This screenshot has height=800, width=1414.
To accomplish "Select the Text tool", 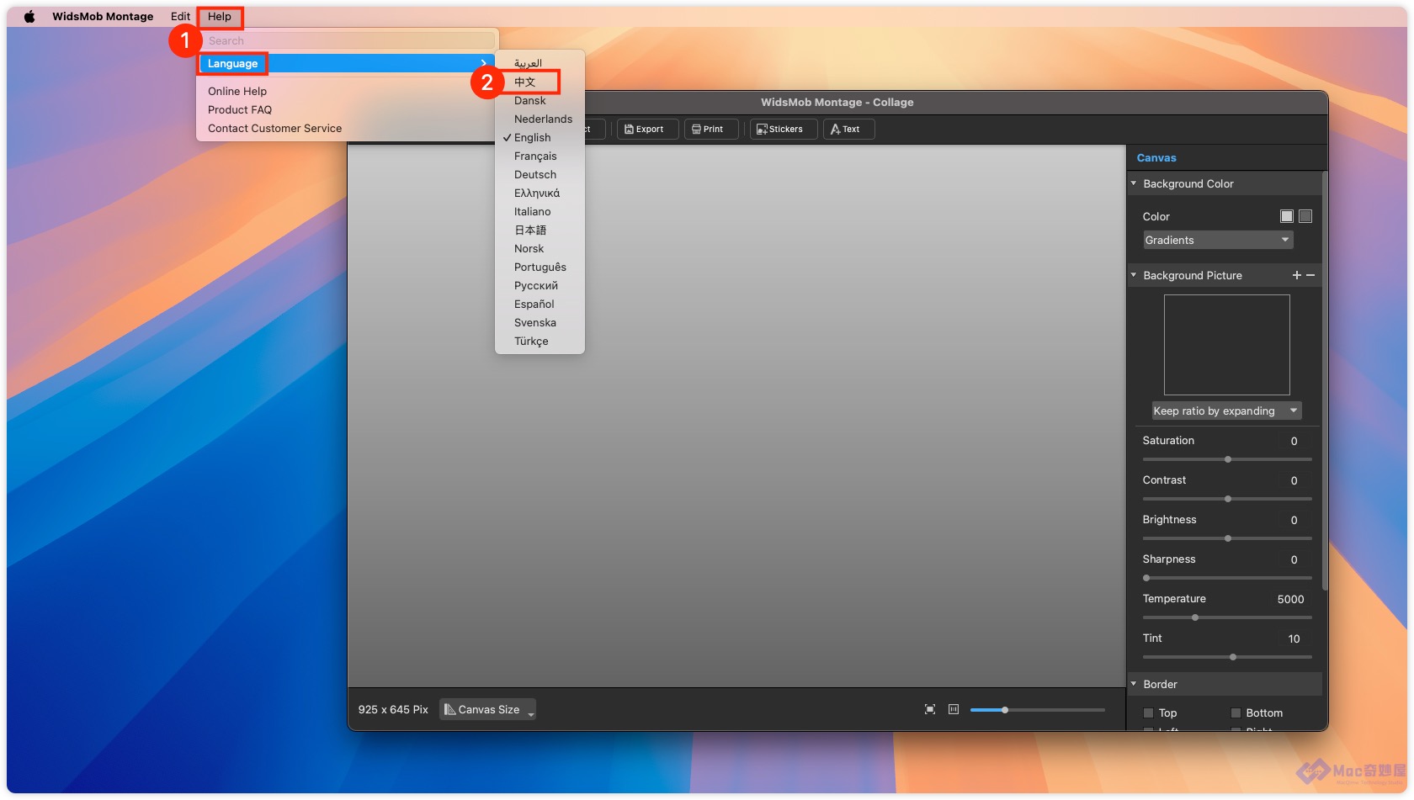I will tap(848, 129).
